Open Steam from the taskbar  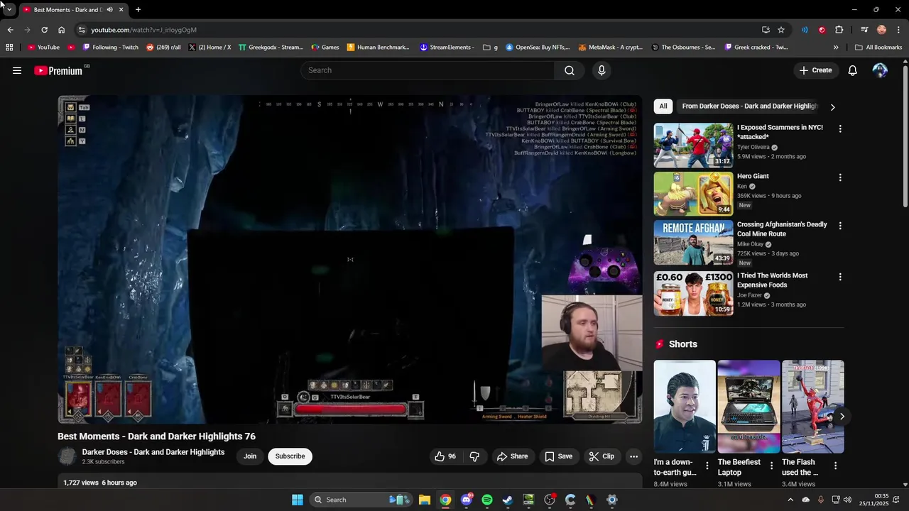[x=508, y=500]
